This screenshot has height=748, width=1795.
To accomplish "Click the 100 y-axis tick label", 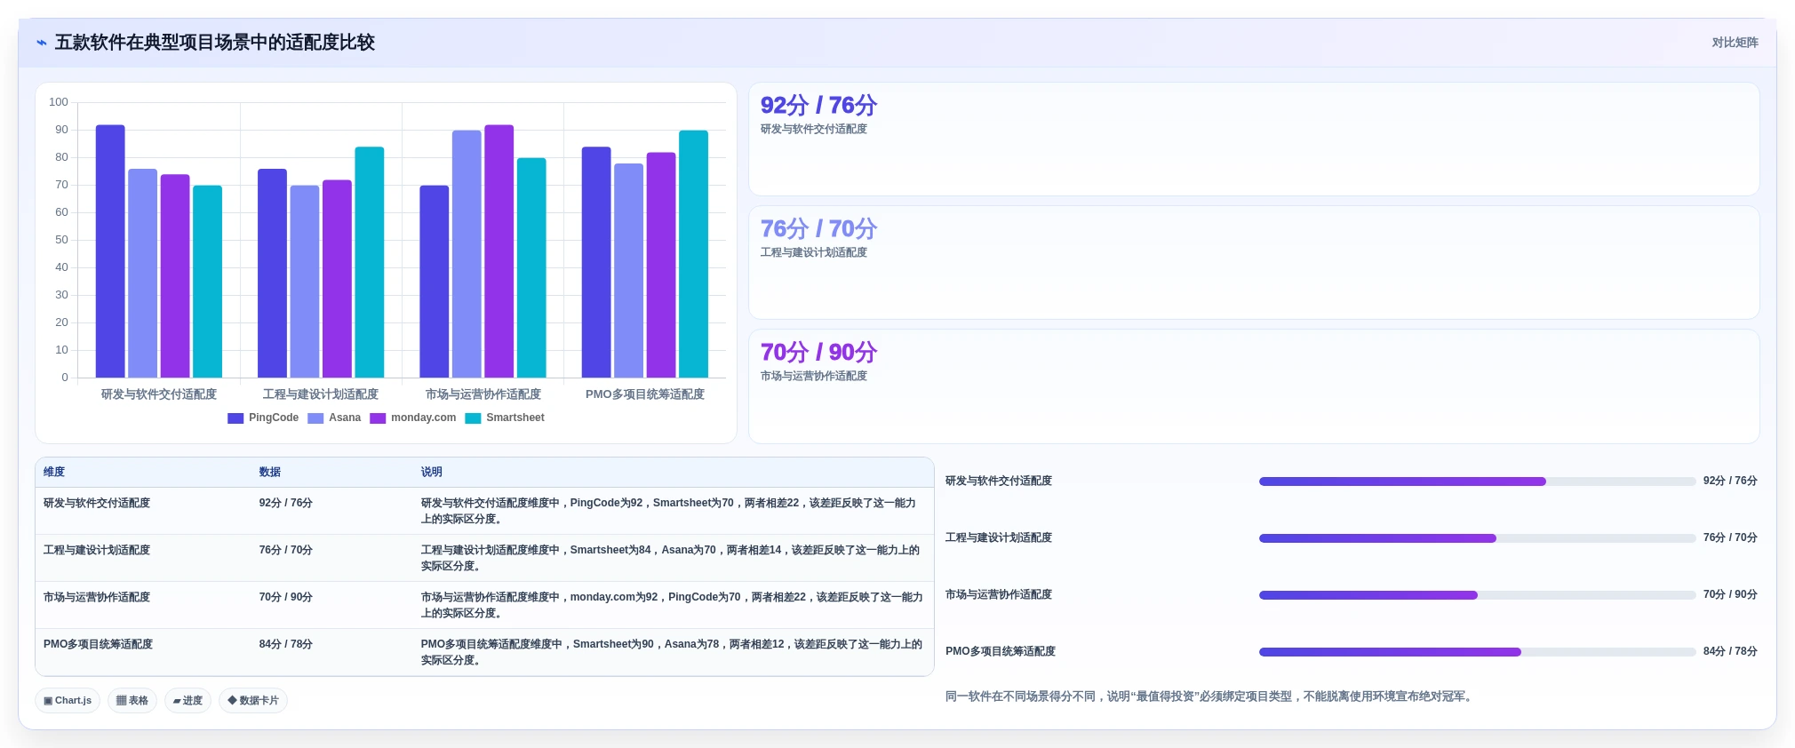I will click(59, 102).
